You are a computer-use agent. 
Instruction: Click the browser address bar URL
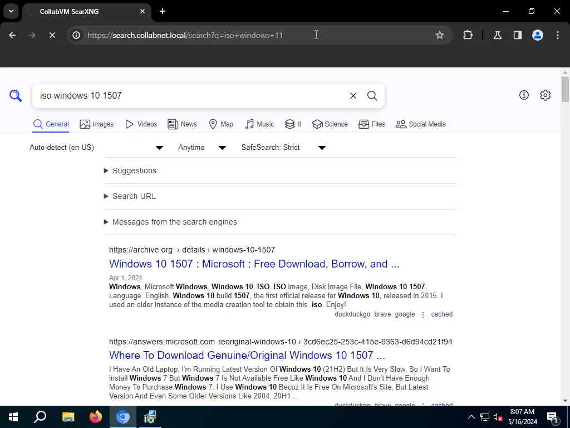click(185, 35)
